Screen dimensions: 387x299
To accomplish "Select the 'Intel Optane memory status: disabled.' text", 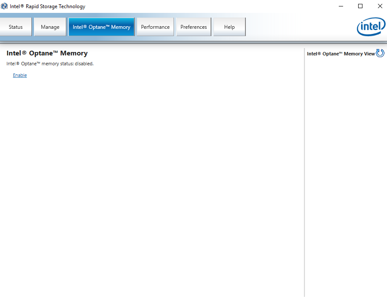I will pyautogui.click(x=50, y=64).
